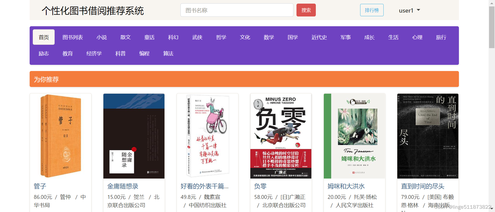
Task: Select the 科幻 category
Action: [x=173, y=37]
